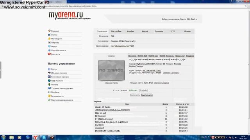
Task: Click the Игровые сервера link text
Action: pyautogui.click(x=59, y=73)
